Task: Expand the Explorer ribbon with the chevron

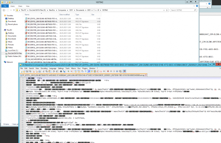Action: click(x=194, y=6)
